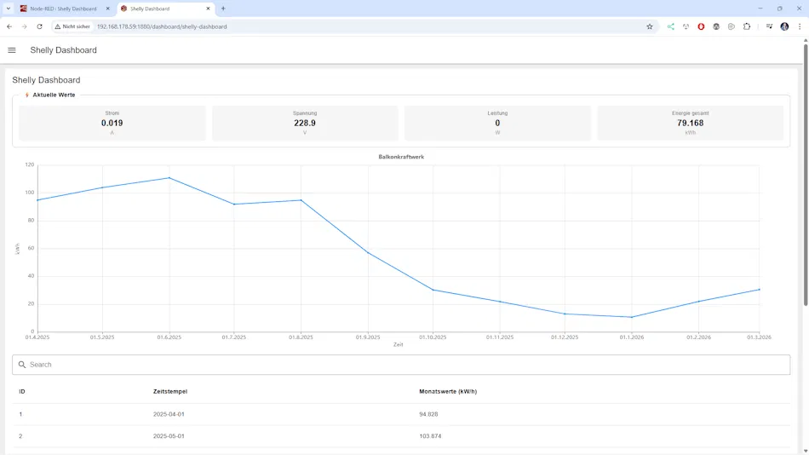This screenshot has height=455, width=809.
Task: Bookmark this page with the star icon
Action: [x=650, y=26]
